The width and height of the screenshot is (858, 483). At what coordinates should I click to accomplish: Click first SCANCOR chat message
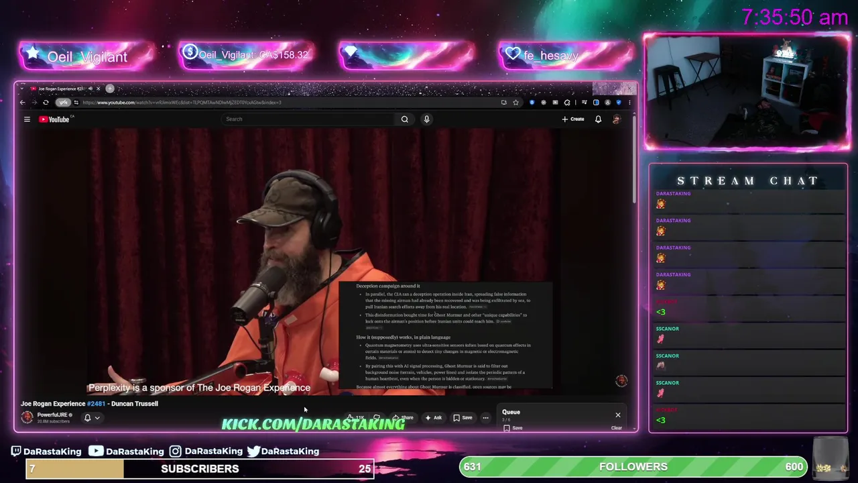pos(748,335)
